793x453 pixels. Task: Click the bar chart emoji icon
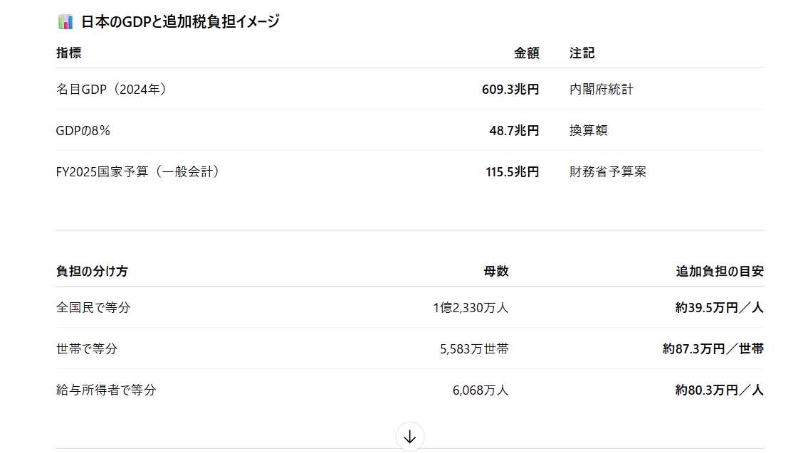coord(65,22)
